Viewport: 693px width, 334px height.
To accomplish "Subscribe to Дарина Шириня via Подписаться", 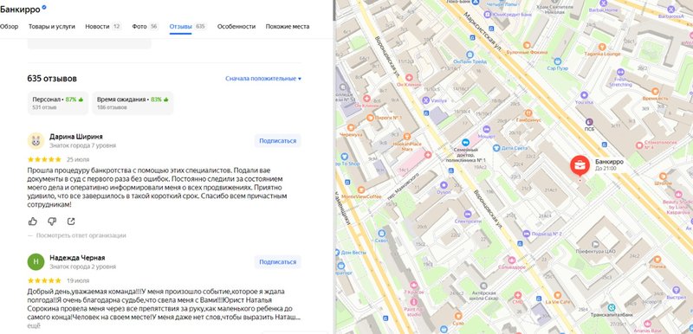I will (277, 141).
